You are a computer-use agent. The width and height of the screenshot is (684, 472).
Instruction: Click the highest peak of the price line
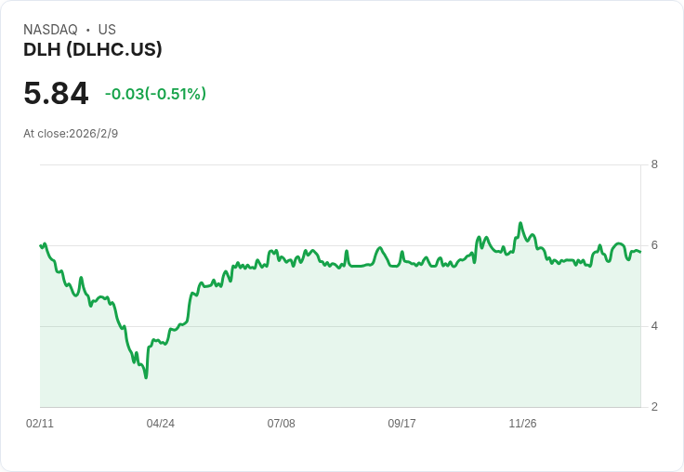point(520,223)
